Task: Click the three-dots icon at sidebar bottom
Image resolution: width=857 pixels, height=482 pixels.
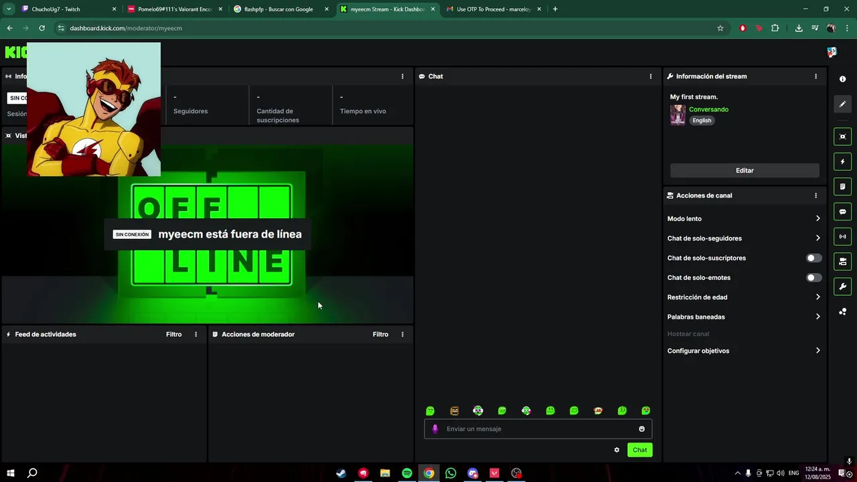Action: coord(842,311)
